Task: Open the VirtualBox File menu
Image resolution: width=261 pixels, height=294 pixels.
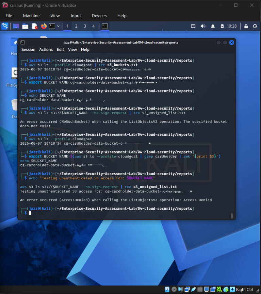Action: [9, 16]
